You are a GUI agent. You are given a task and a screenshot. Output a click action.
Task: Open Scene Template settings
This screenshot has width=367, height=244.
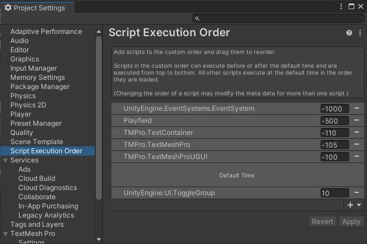coord(37,142)
